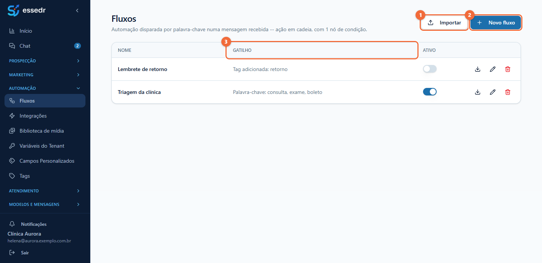Edit Triagem da clínica with pencil icon
Screen dimensions: 542x263
pyautogui.click(x=493, y=92)
